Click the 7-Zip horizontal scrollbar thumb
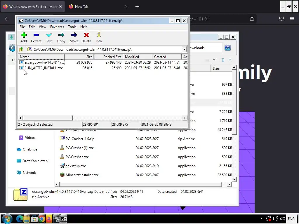Viewport: 299px width, 224px height. pos(48,118)
